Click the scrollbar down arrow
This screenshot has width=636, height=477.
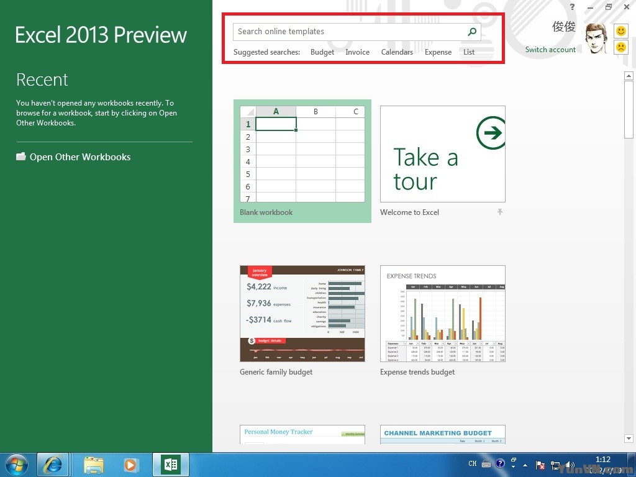[629, 438]
